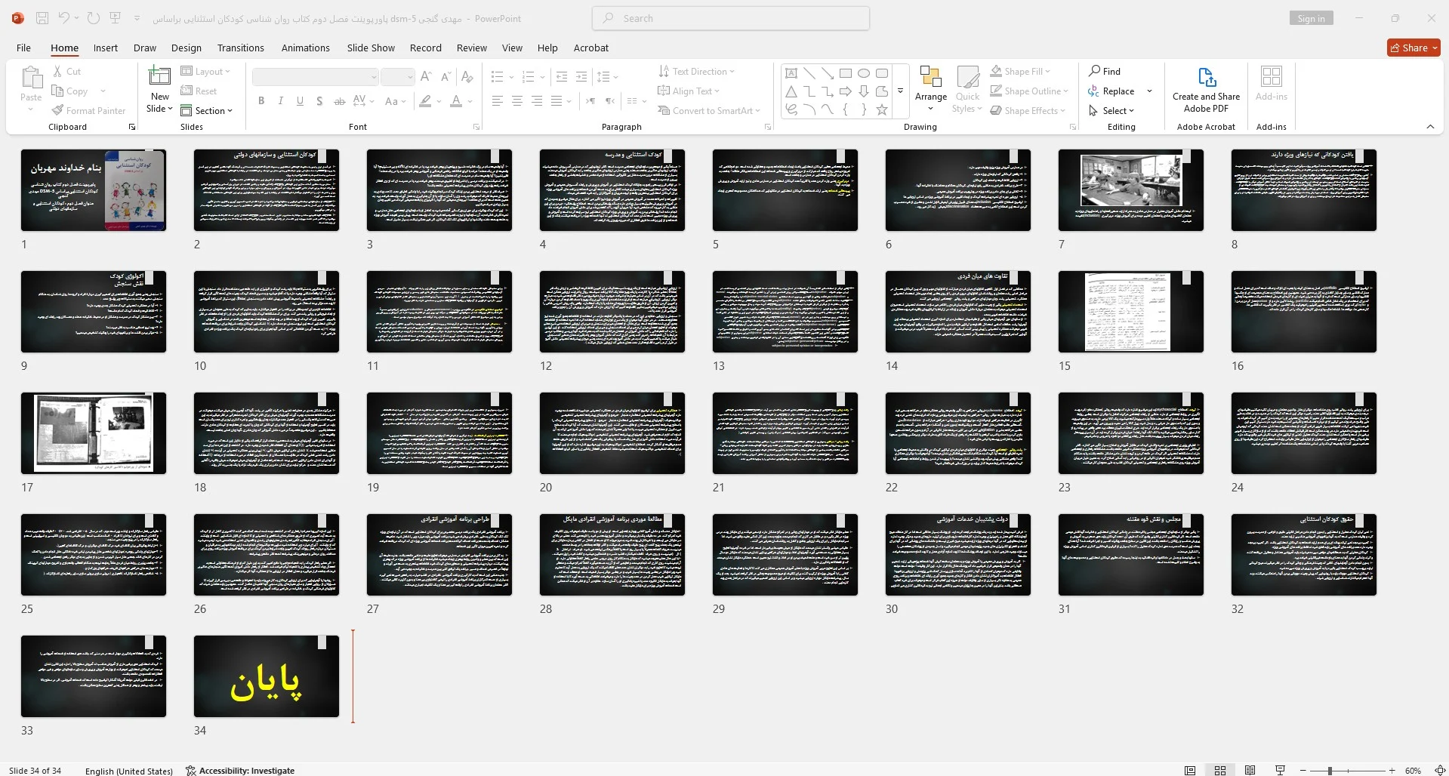
Task: Open Create and Share Adobe PDF
Action: pyautogui.click(x=1206, y=89)
